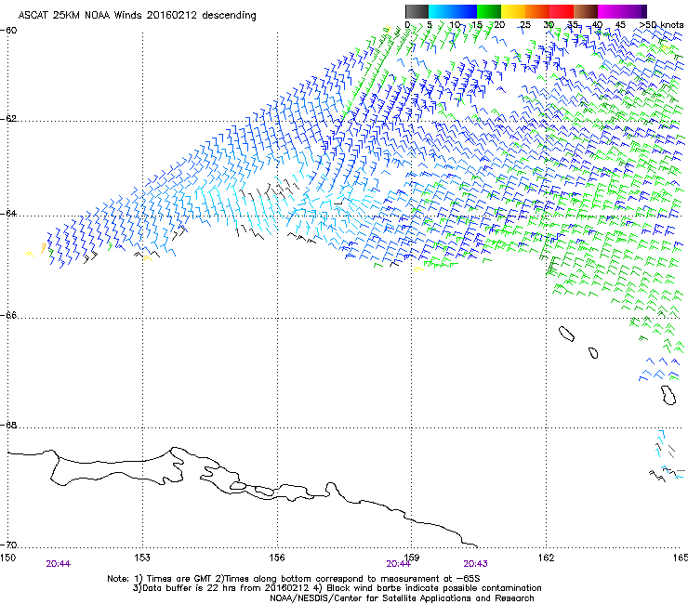Pick the green 15-20 knots color bar segment

[489, 11]
